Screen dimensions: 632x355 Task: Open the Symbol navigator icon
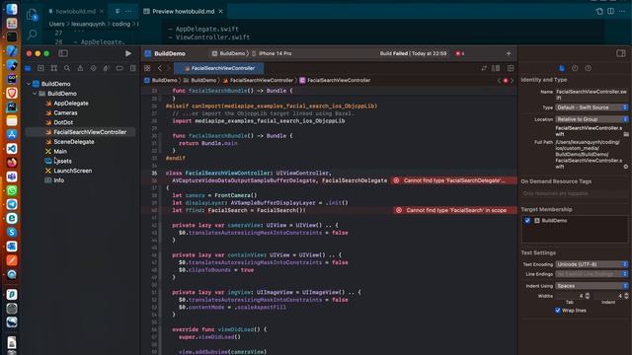54,68
